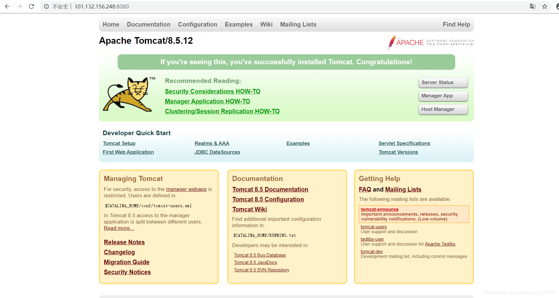Open Mailing Lists link in Getting Help
This screenshot has width=559, height=298.
(x=403, y=189)
